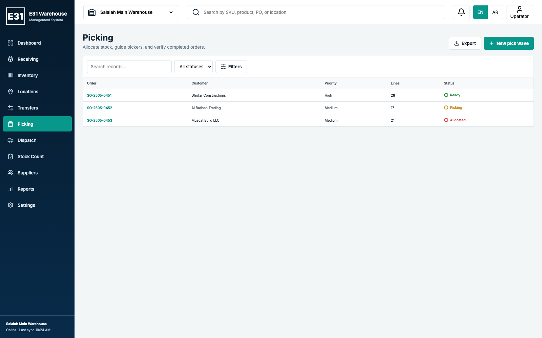Go to Locations label in sidebar
This screenshot has height=338, width=542.
click(x=28, y=92)
